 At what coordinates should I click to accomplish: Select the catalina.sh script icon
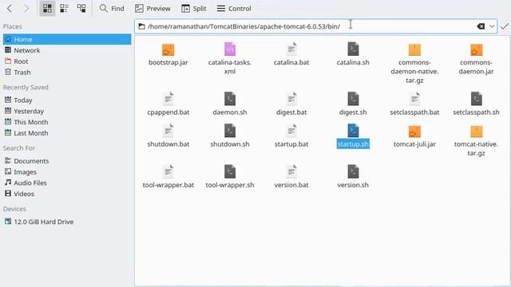pos(353,49)
